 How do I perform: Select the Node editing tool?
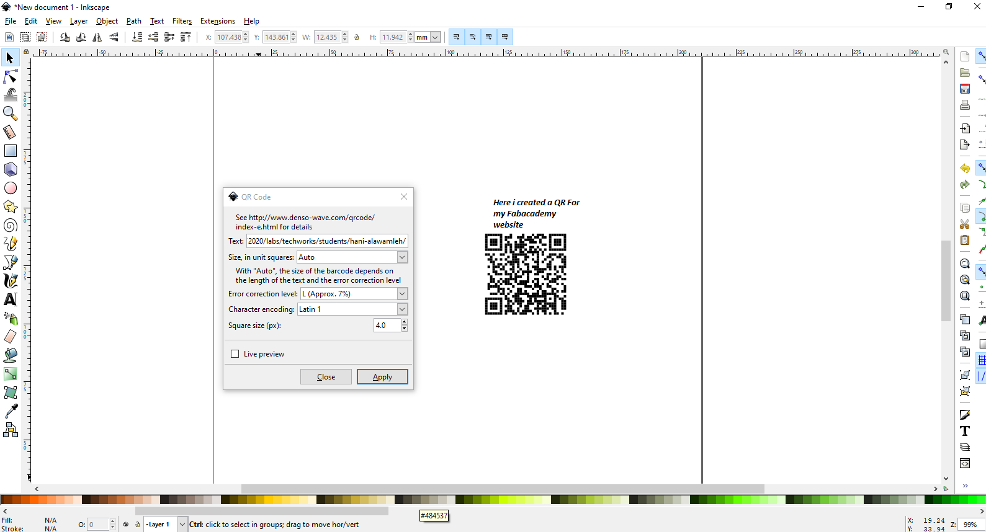(x=10, y=76)
